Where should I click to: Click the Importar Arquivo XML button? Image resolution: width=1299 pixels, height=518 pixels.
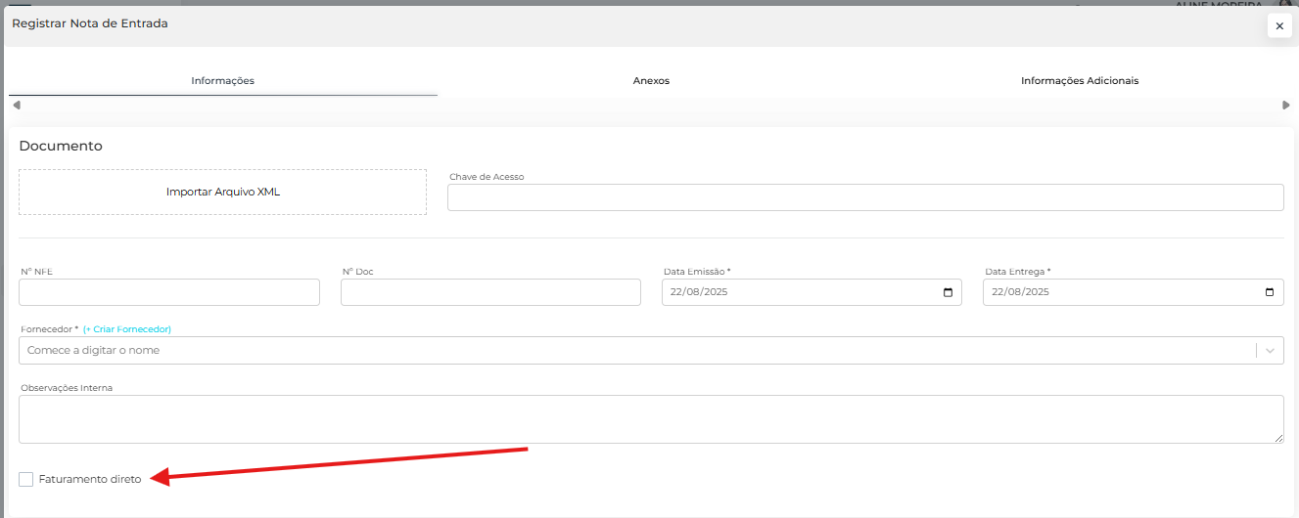[x=223, y=192]
